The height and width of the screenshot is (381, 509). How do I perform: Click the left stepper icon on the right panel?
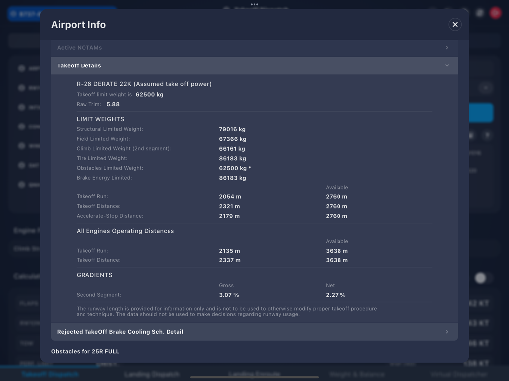(471, 135)
